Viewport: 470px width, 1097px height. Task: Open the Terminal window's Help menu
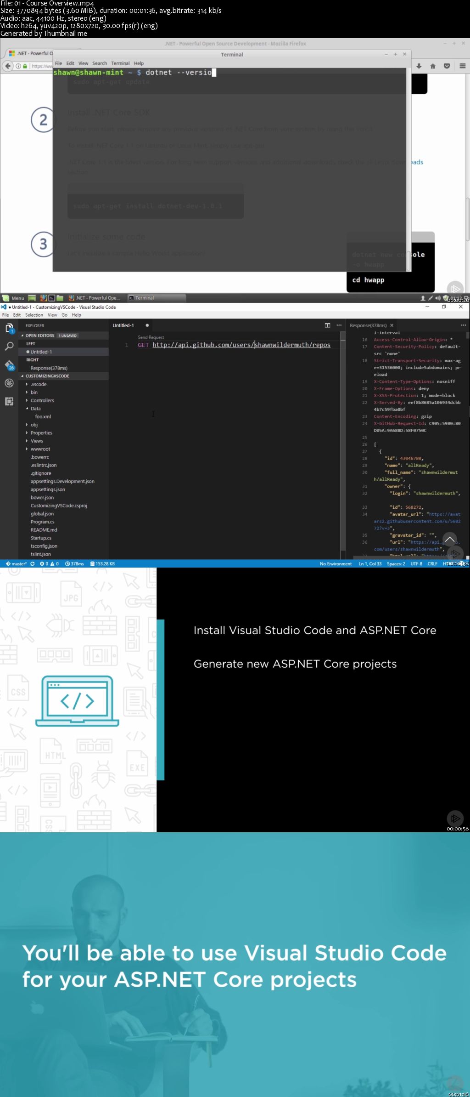[139, 63]
